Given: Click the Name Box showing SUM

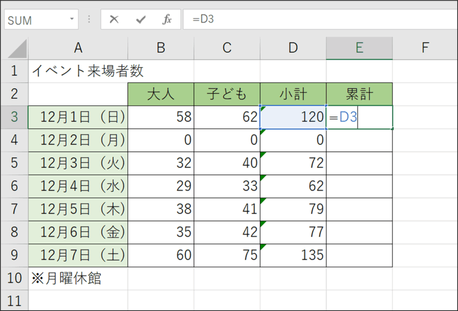Looking at the screenshot, I should (41, 19).
